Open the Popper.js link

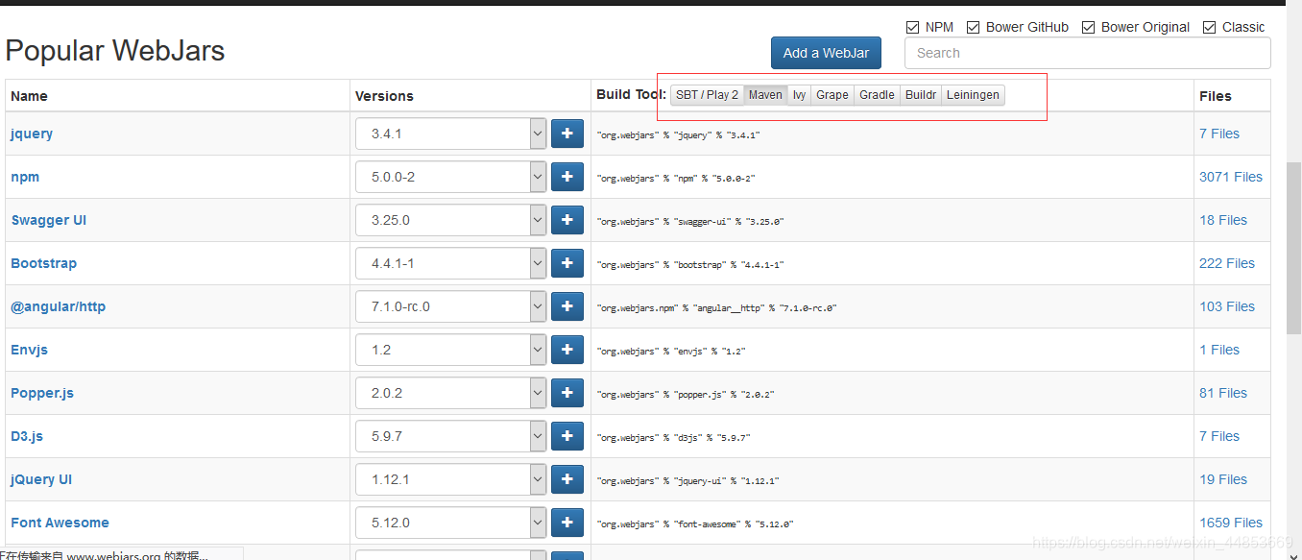tap(42, 393)
